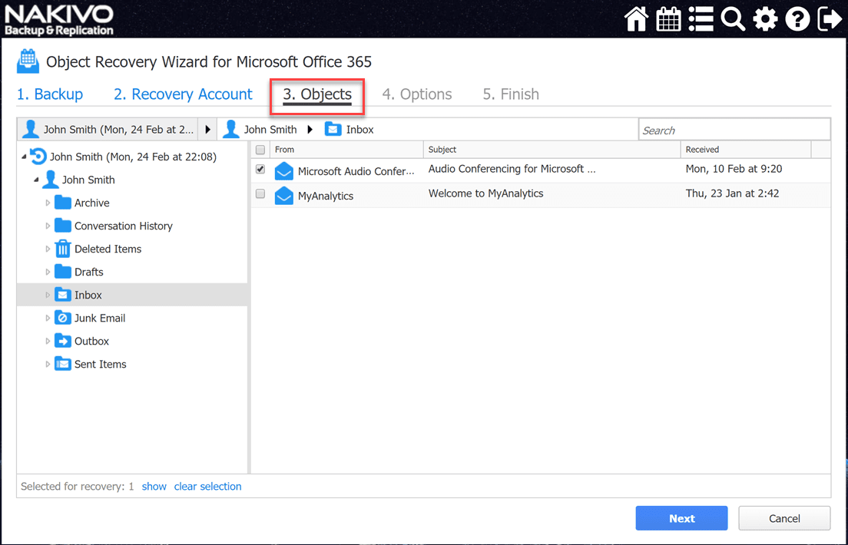Click John Smith (Mon, 24 Feb) breadcrumb

click(108, 129)
